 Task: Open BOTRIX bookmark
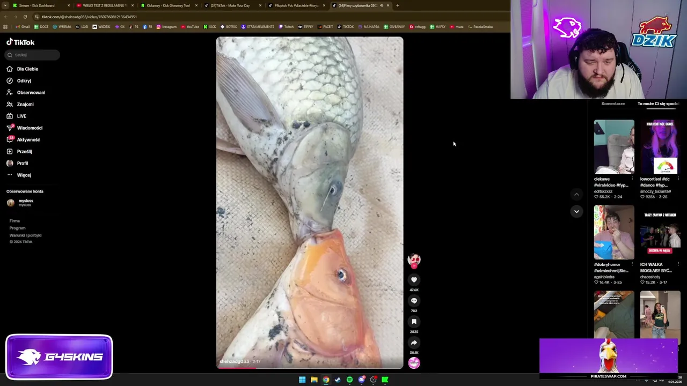(229, 27)
